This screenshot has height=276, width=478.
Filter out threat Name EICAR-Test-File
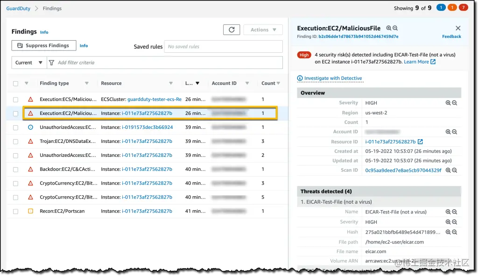[455, 212]
